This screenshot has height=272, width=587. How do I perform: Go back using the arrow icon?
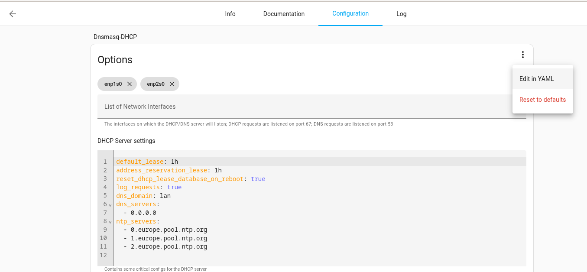coord(13,14)
